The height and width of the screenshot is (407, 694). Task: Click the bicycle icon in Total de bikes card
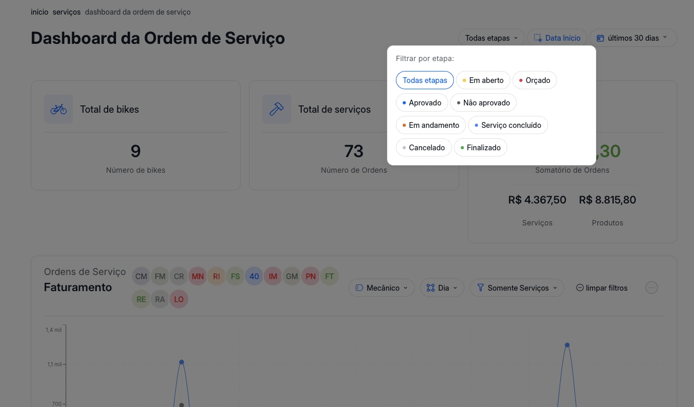click(59, 109)
